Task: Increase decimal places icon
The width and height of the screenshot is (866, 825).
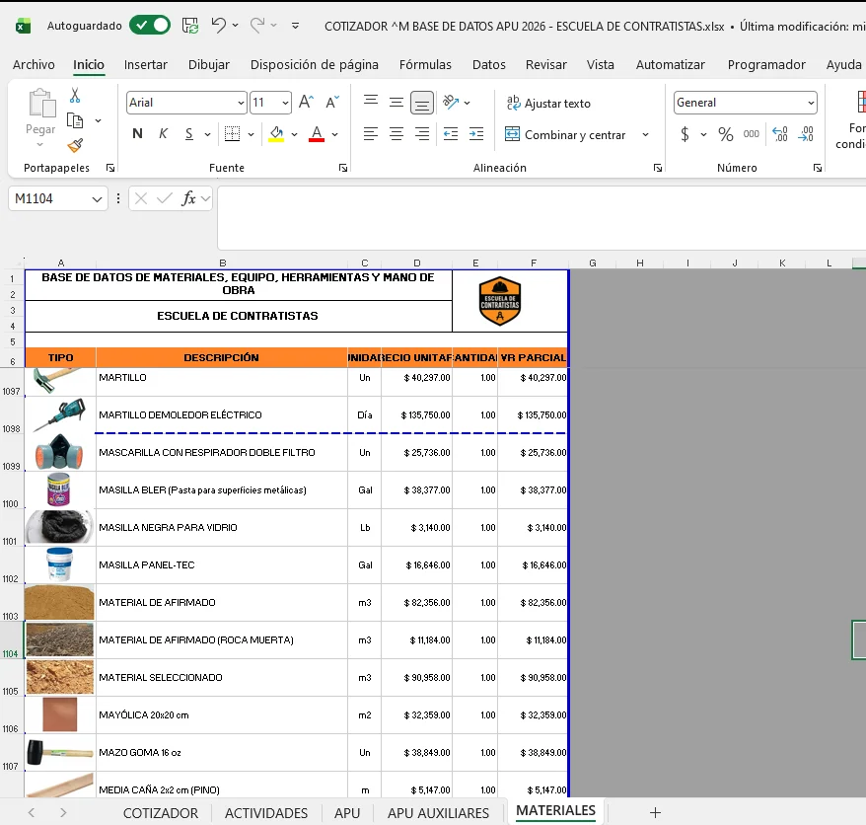Action: (x=780, y=134)
